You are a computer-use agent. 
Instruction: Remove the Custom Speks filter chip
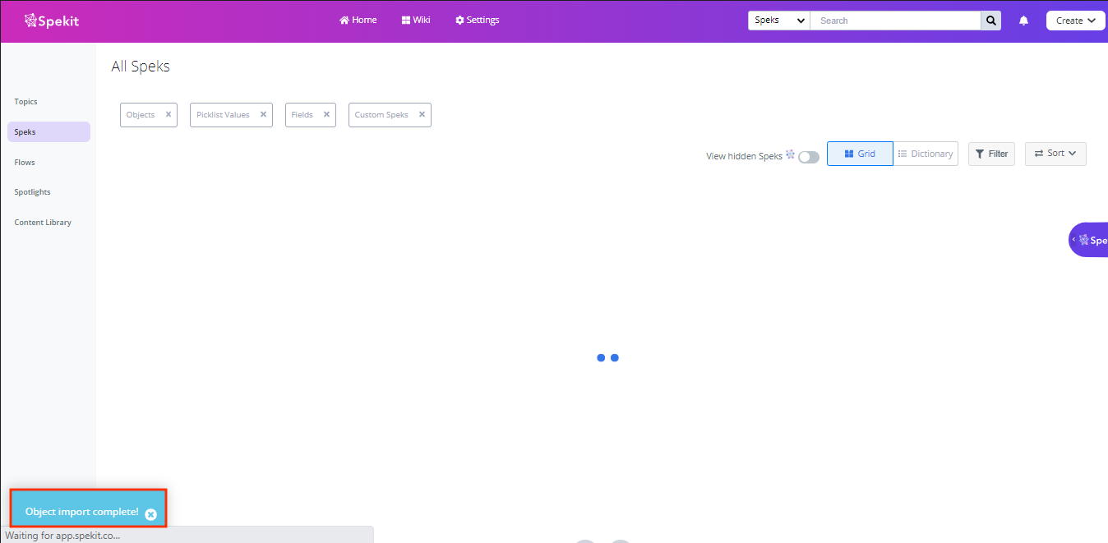422,114
